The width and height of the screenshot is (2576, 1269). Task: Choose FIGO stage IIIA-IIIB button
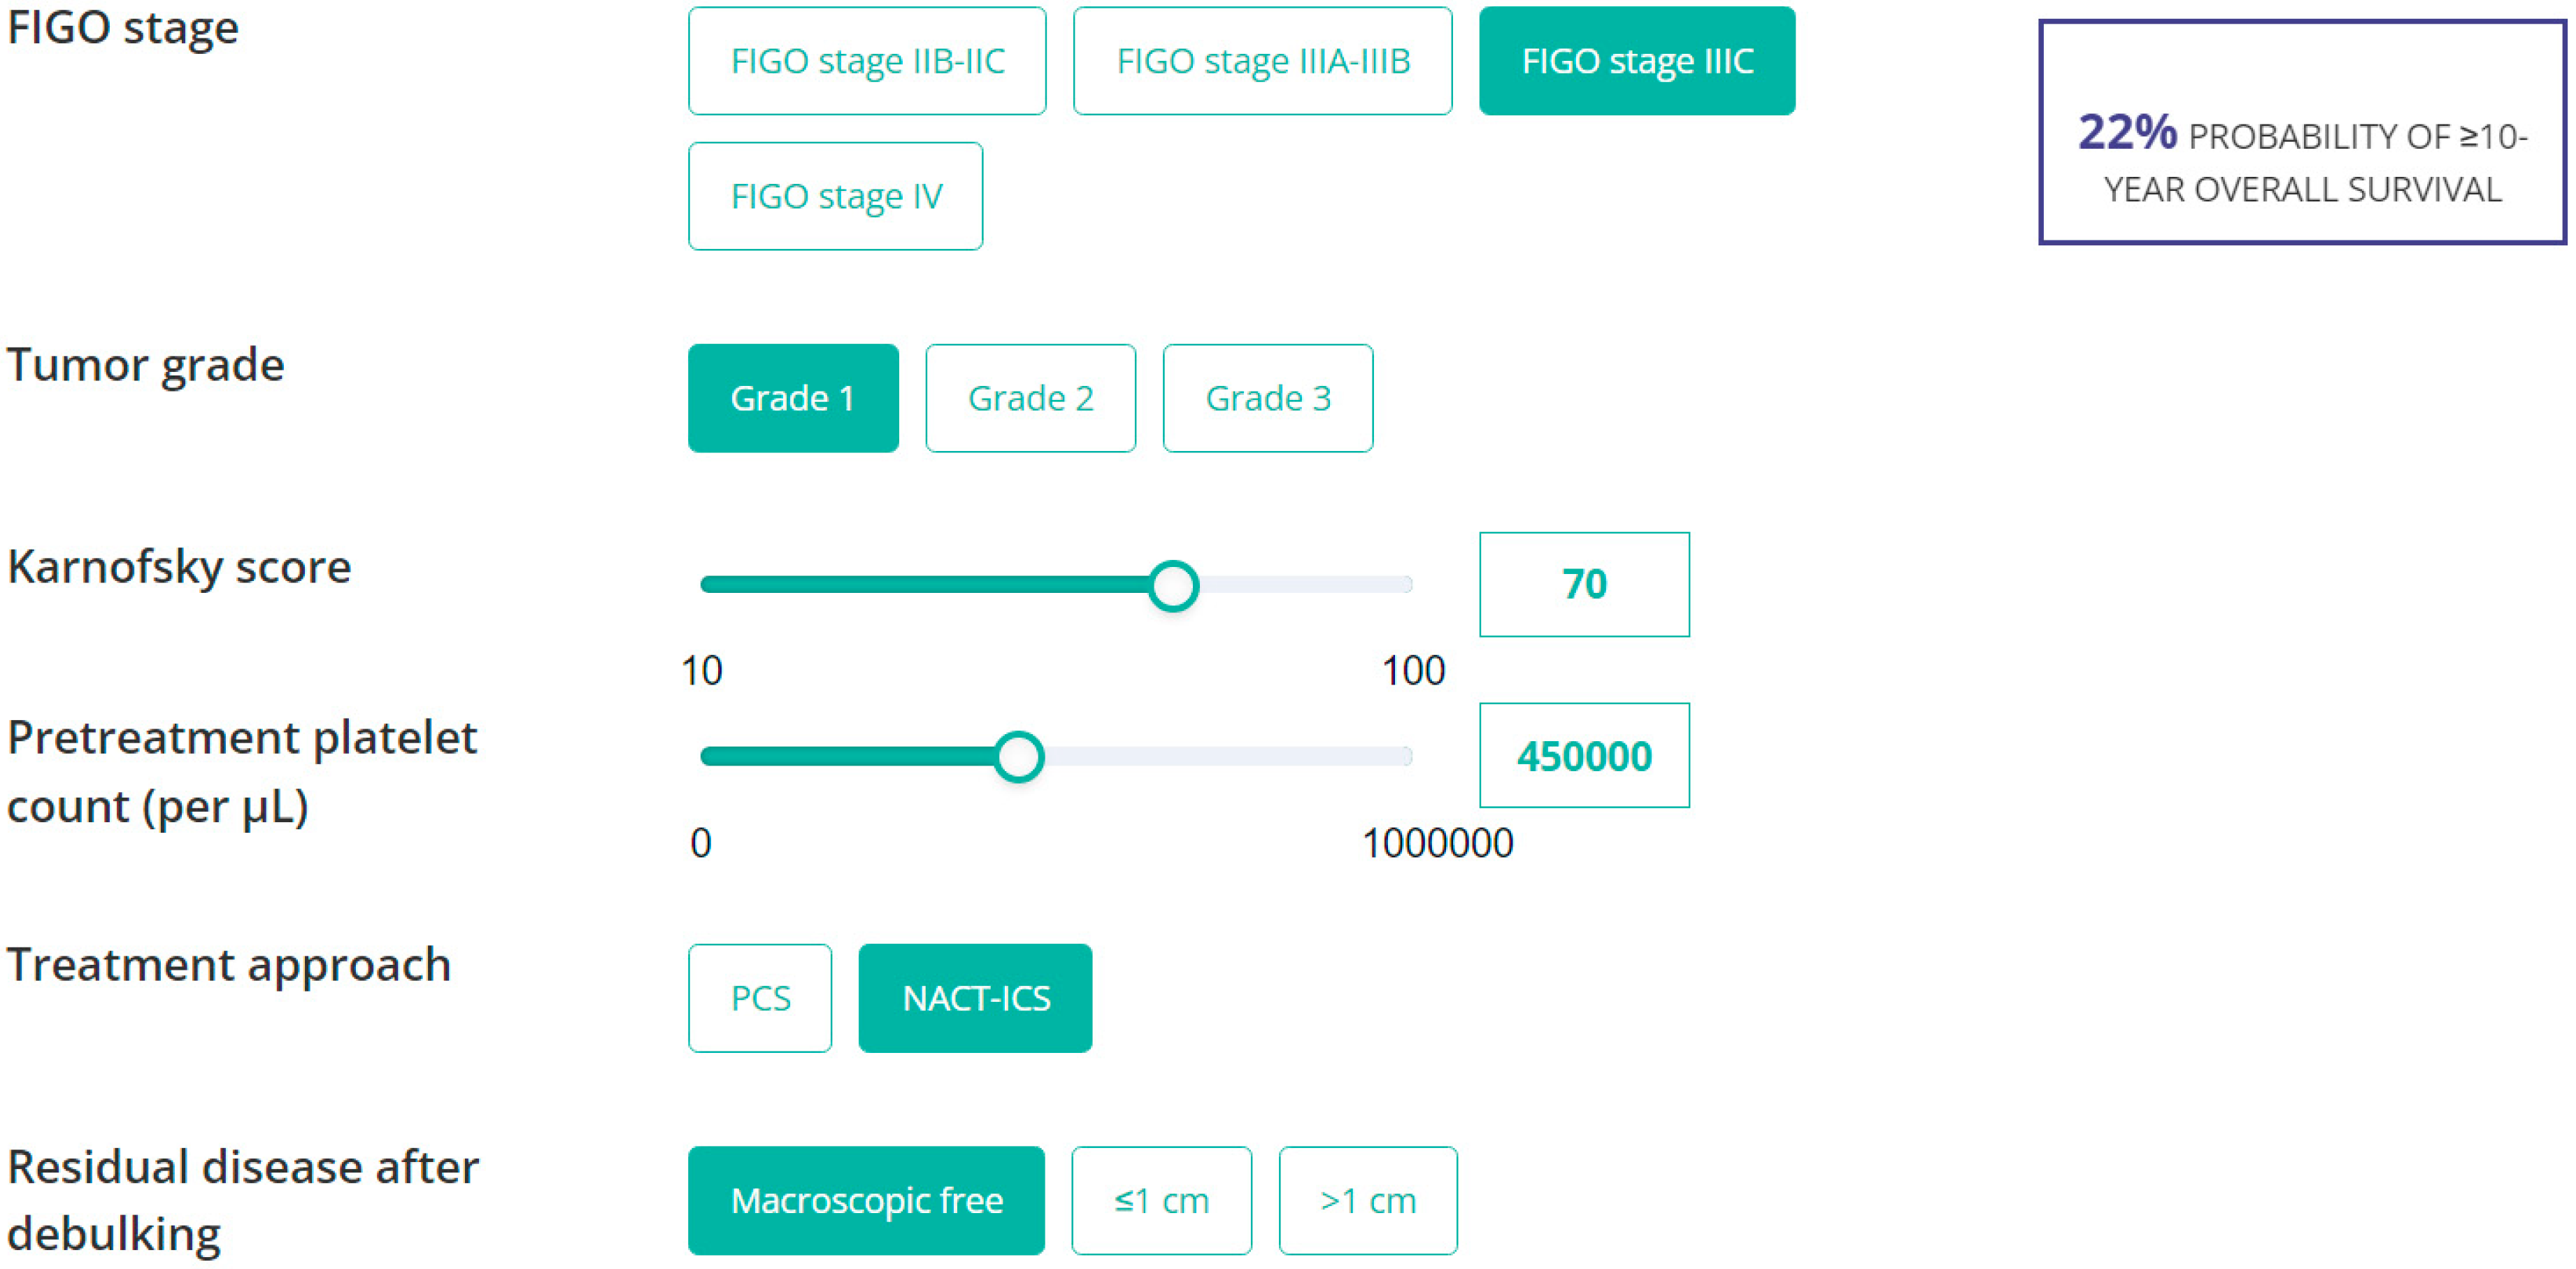(1262, 61)
